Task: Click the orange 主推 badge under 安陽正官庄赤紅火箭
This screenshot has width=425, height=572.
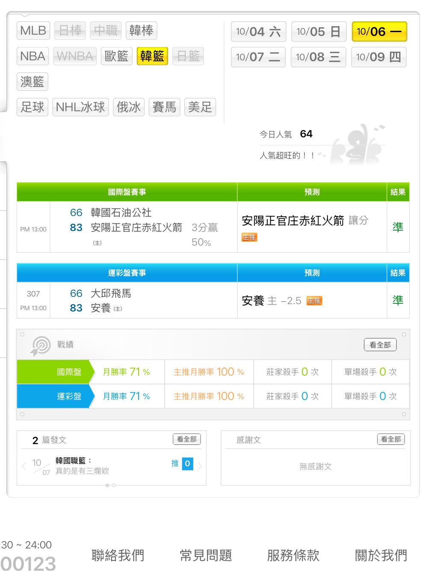Action: point(249,237)
